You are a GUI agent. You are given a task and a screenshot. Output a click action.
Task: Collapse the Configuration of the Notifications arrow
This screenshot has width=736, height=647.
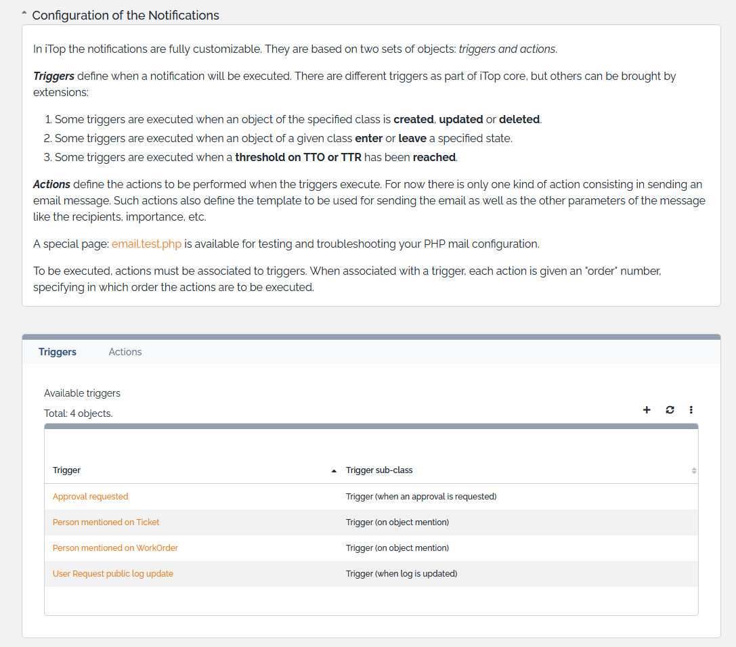(x=24, y=13)
